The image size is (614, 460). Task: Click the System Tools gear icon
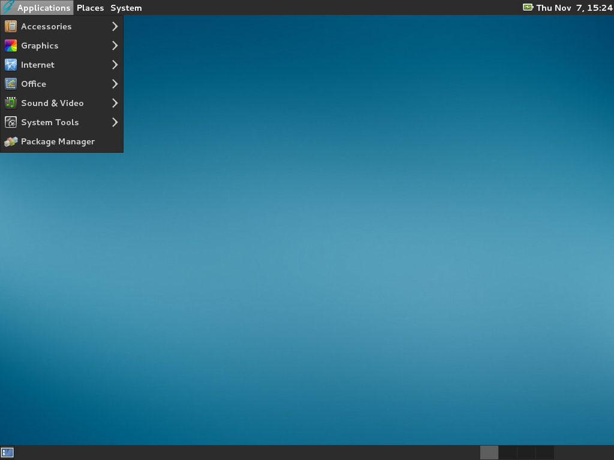click(11, 122)
